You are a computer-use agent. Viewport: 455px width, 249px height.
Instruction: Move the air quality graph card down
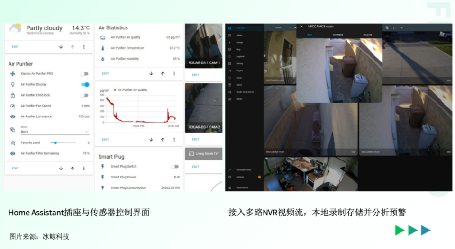point(151,140)
